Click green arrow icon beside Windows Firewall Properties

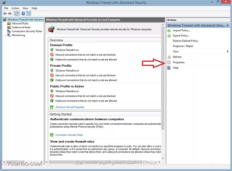[x=52, y=107]
